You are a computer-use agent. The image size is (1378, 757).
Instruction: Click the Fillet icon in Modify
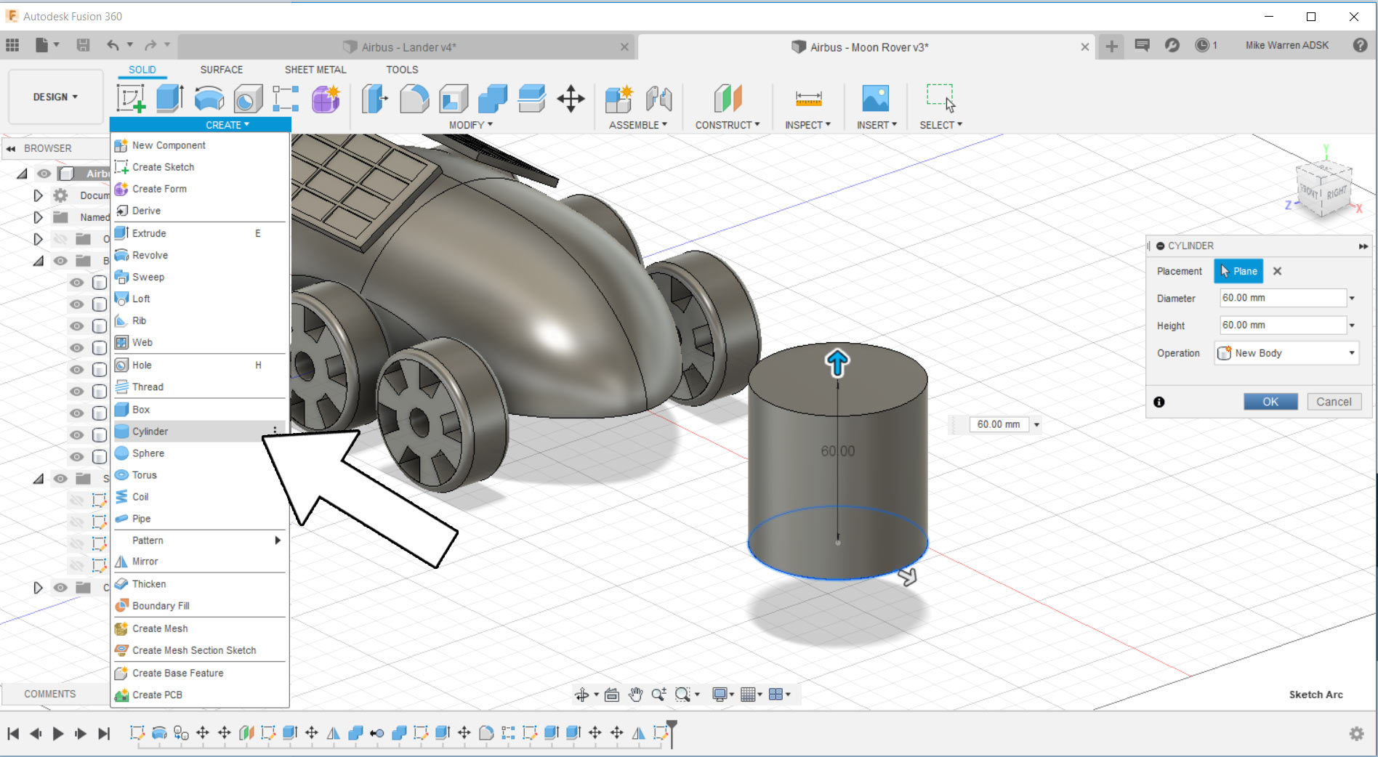point(414,99)
